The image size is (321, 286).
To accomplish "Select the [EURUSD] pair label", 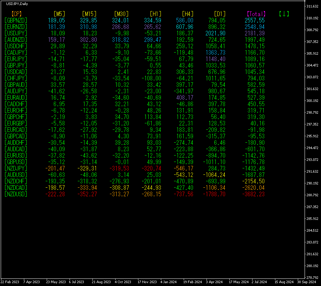I will coord(16,156).
